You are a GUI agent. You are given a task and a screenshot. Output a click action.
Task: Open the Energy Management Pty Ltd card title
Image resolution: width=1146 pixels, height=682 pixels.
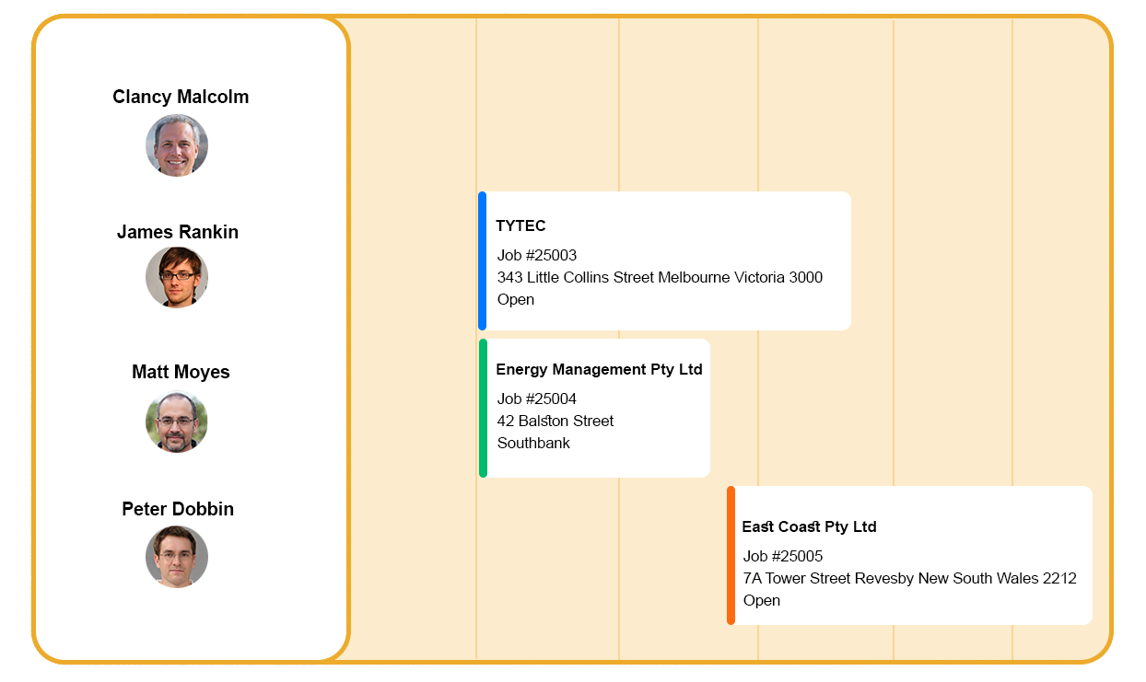coord(599,369)
